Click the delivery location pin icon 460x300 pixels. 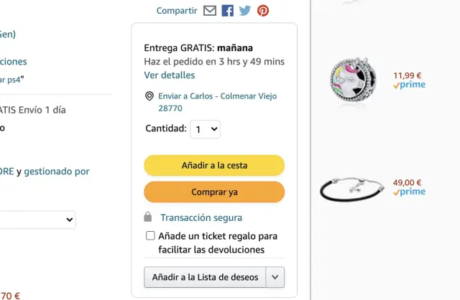pyautogui.click(x=149, y=96)
